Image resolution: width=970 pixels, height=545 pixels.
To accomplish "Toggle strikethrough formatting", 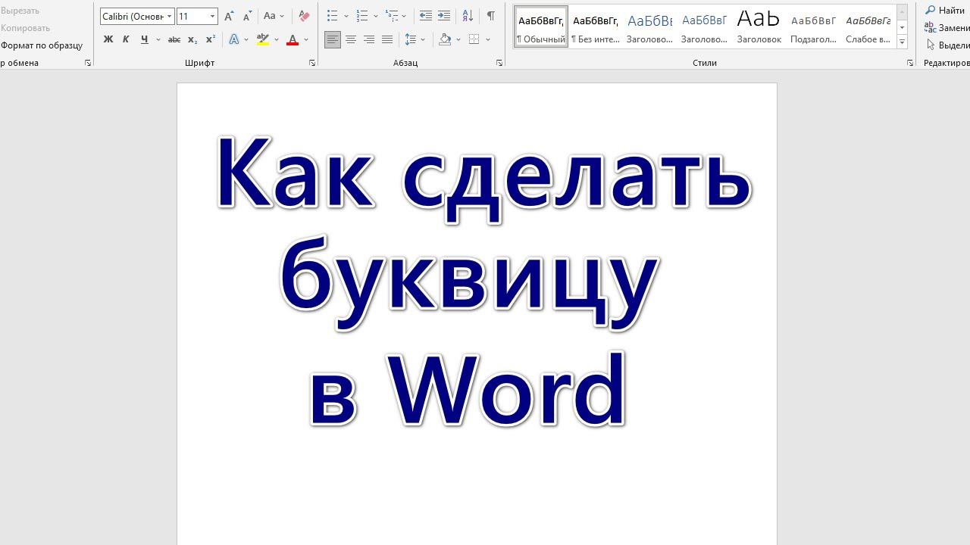I will click(x=174, y=39).
